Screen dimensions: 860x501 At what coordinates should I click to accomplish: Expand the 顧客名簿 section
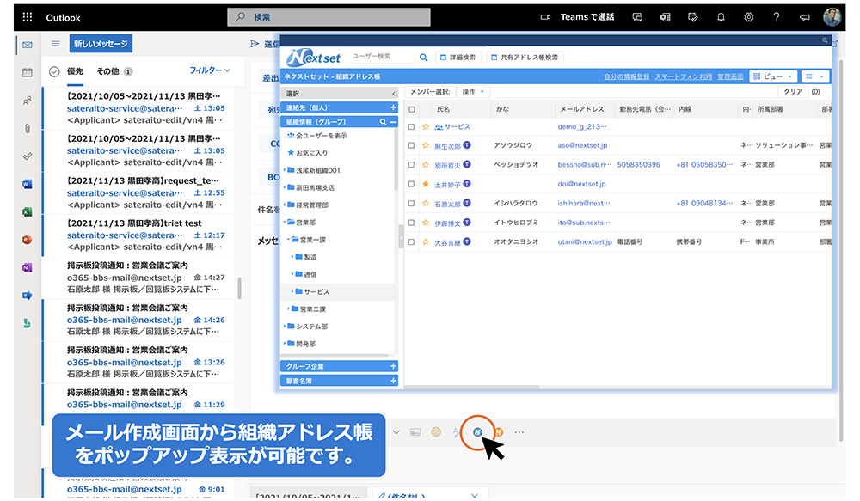(393, 381)
